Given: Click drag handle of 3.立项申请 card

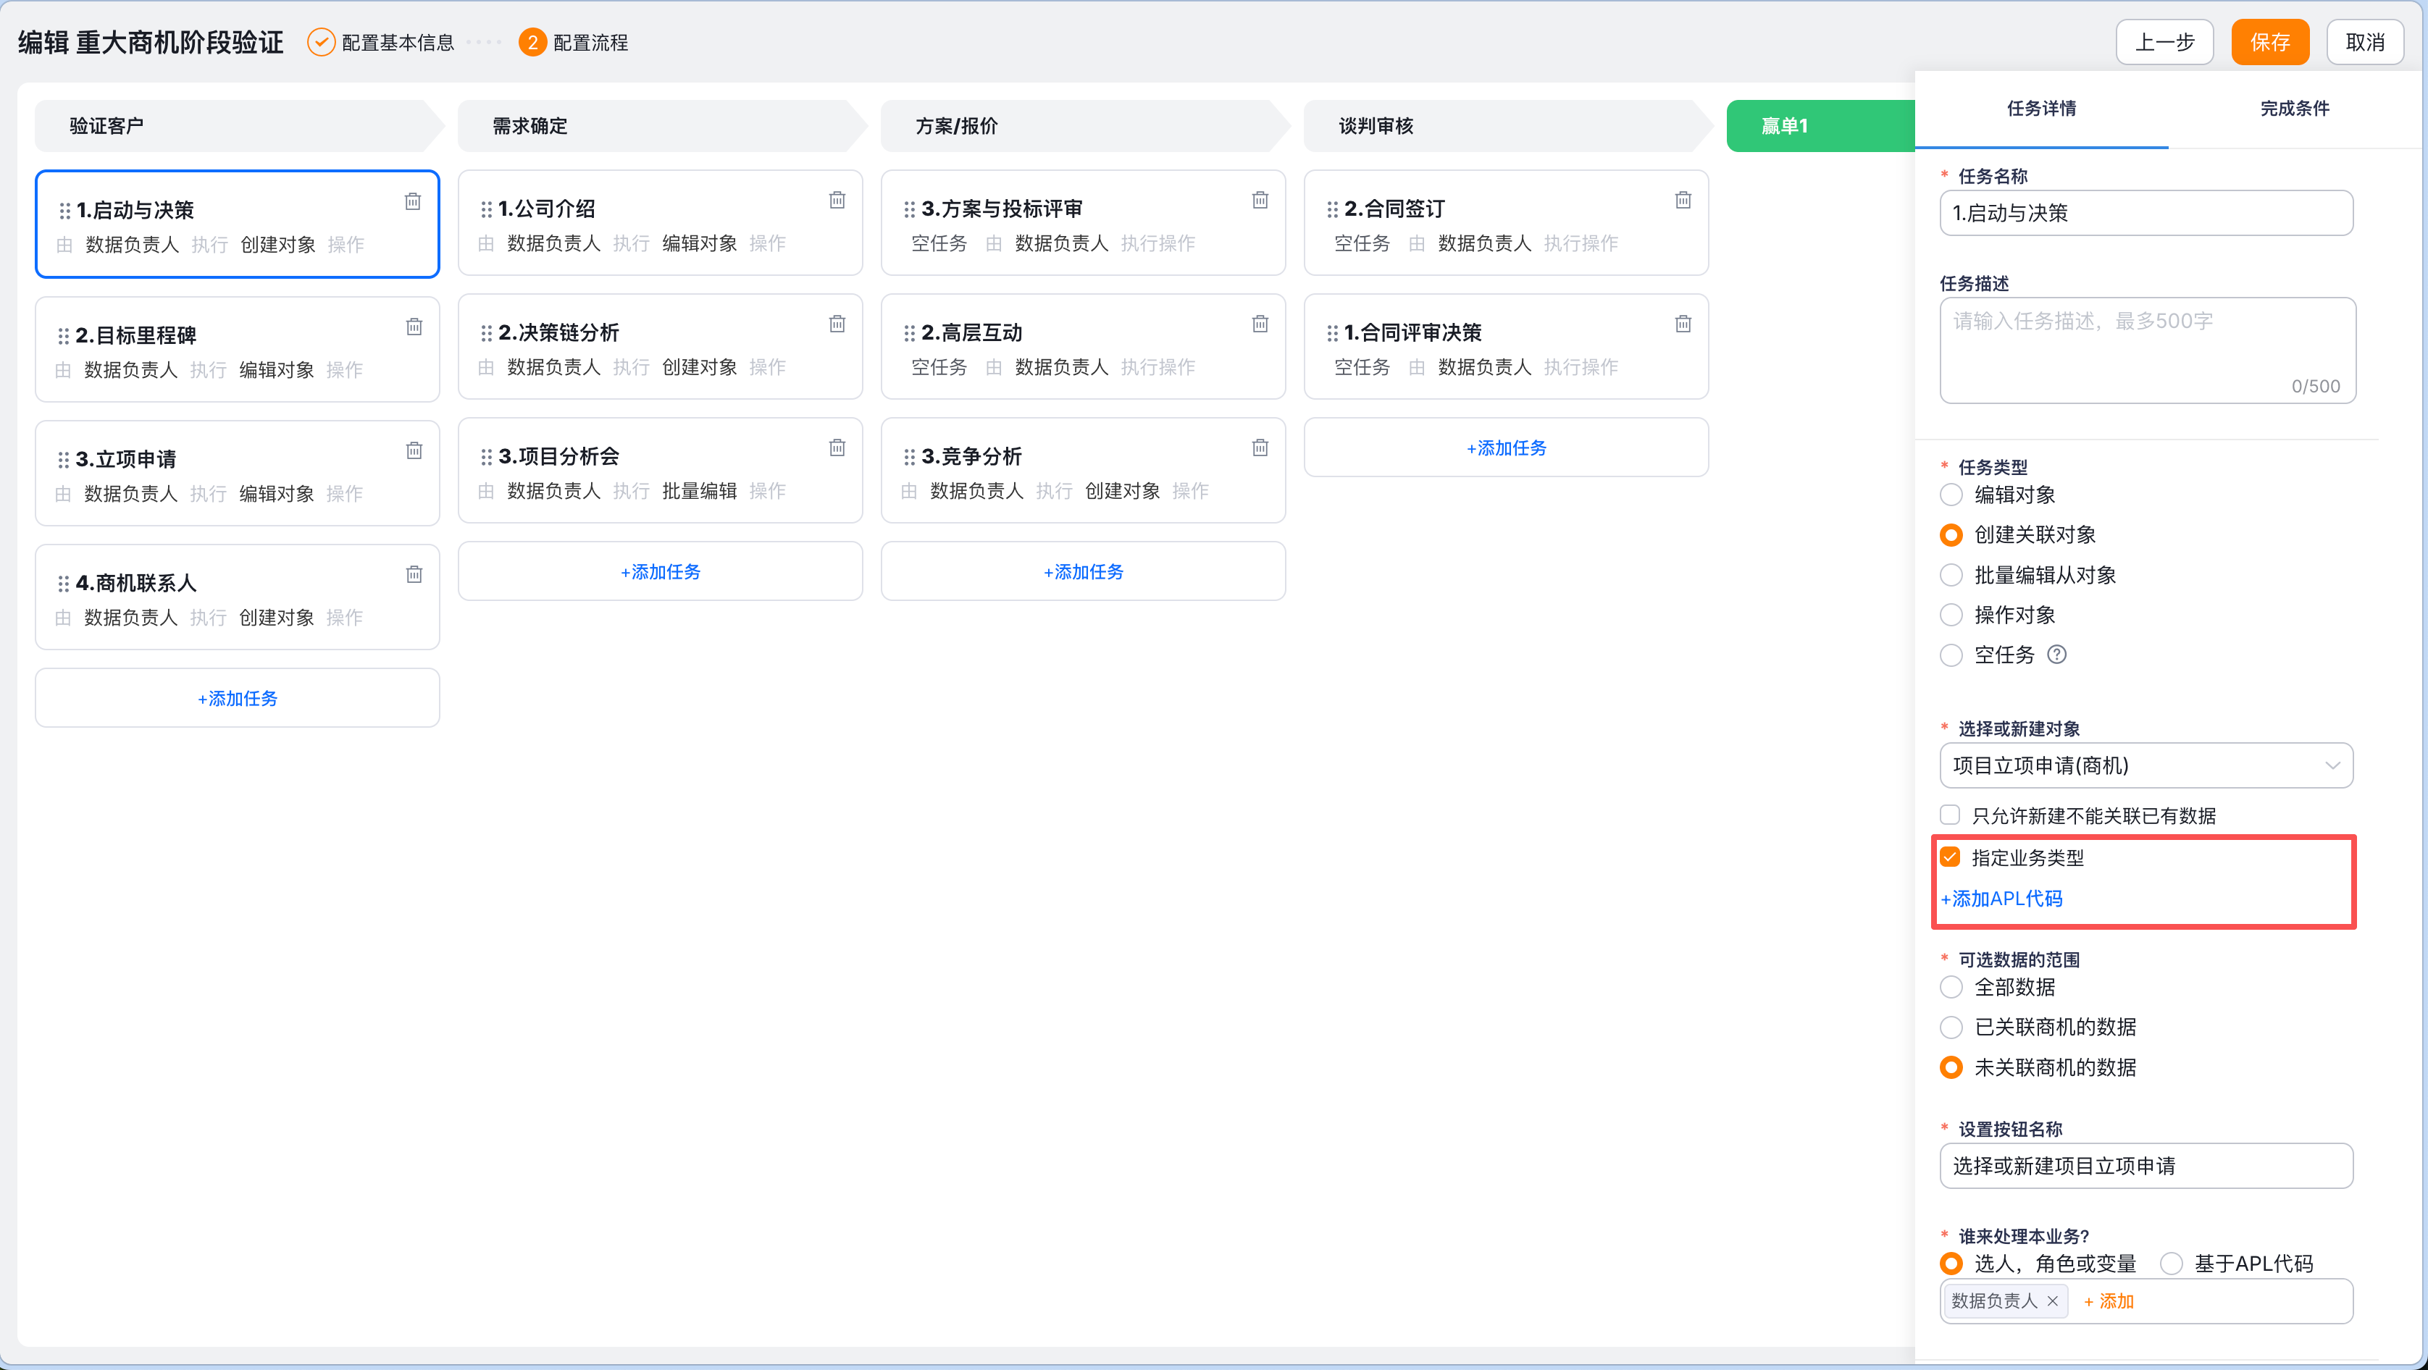Looking at the screenshot, I should tap(63, 460).
